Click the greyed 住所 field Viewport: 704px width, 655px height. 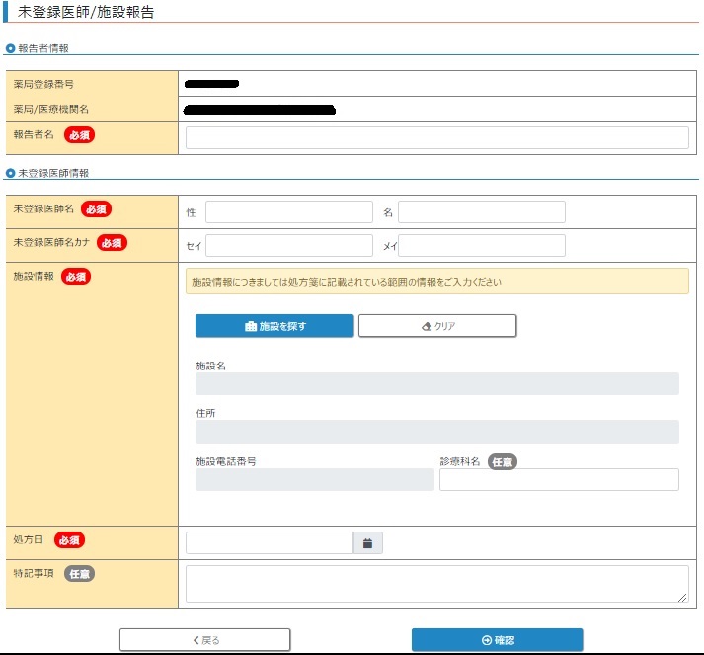436,432
